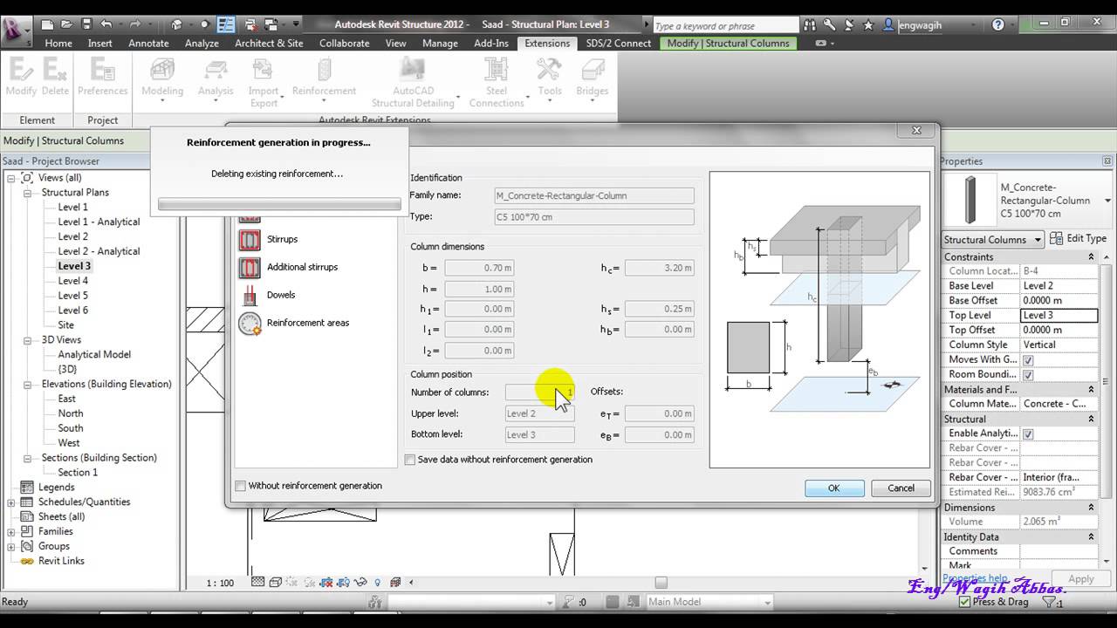This screenshot has width=1117, height=628.
Task: Select the Reinforcement areas page
Action: [307, 323]
